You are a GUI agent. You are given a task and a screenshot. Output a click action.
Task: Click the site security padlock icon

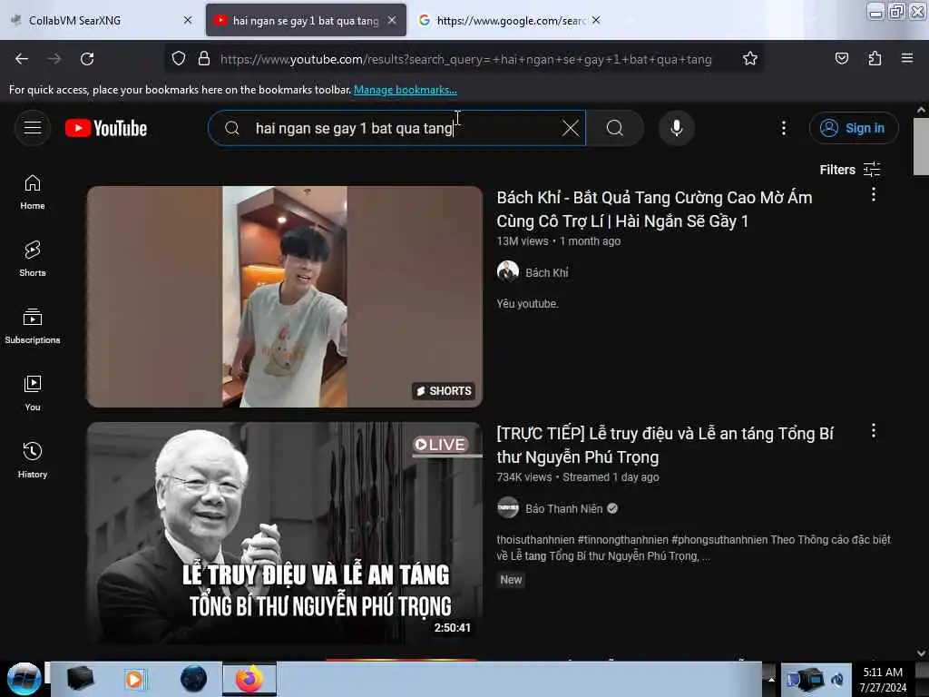coord(204,59)
